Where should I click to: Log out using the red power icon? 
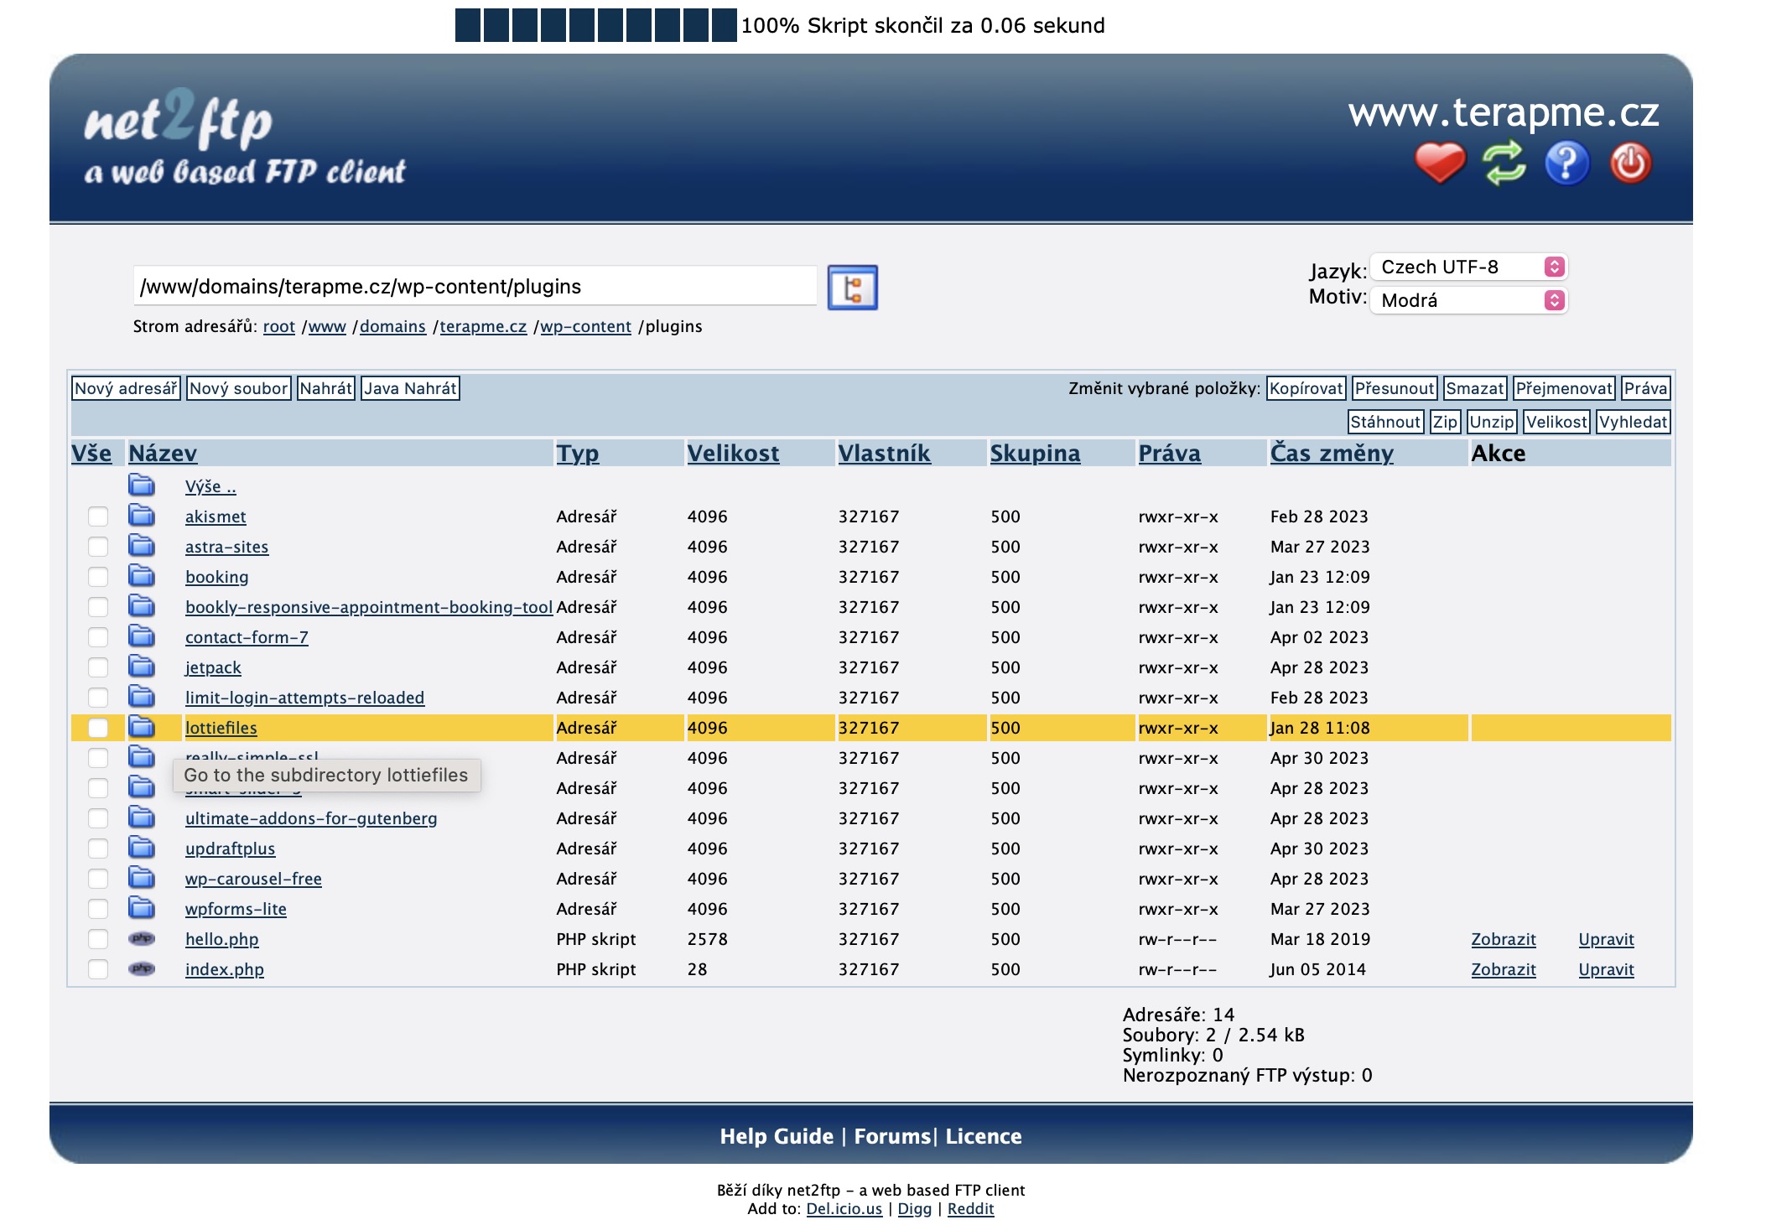(x=1629, y=163)
